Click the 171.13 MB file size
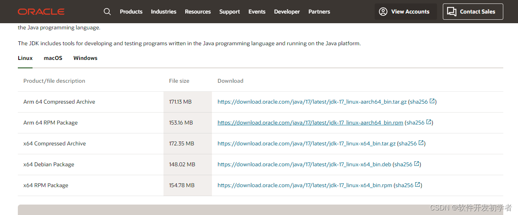The image size is (518, 215). [181, 102]
